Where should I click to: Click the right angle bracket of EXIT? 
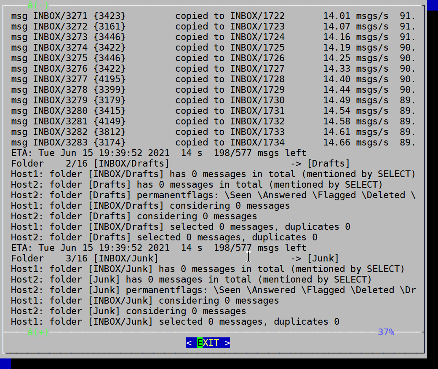(x=227, y=342)
